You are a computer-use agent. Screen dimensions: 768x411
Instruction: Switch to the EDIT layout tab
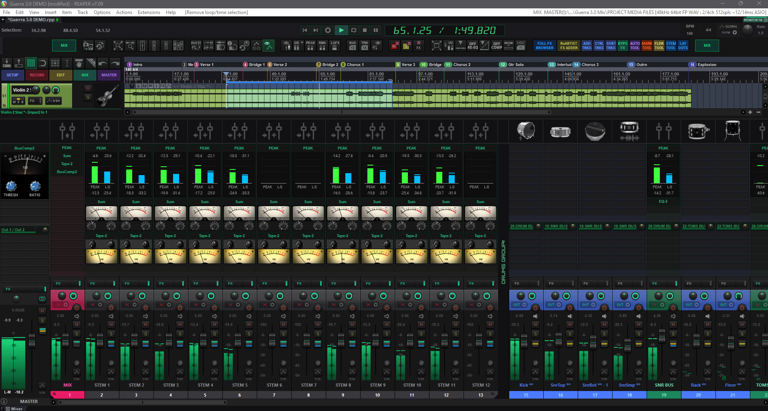coord(61,75)
